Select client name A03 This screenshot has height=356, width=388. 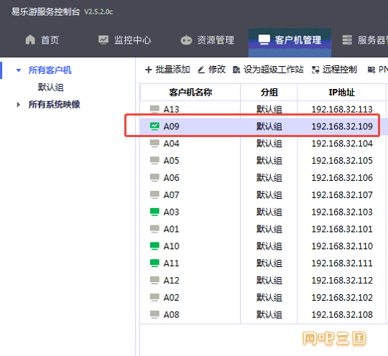(x=171, y=212)
